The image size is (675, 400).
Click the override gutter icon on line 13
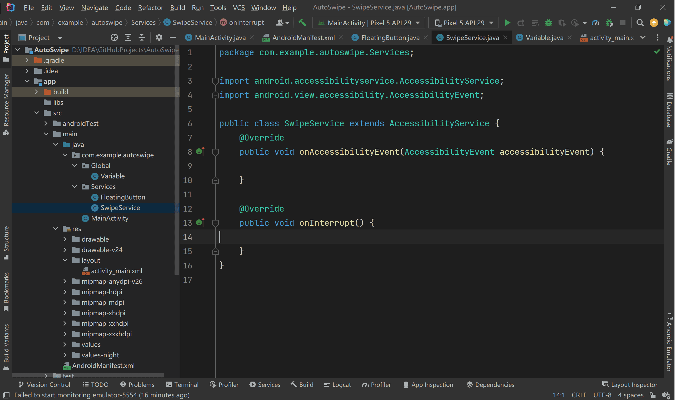200,223
